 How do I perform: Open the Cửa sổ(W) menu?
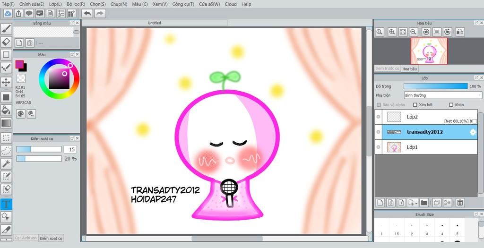click(x=209, y=4)
